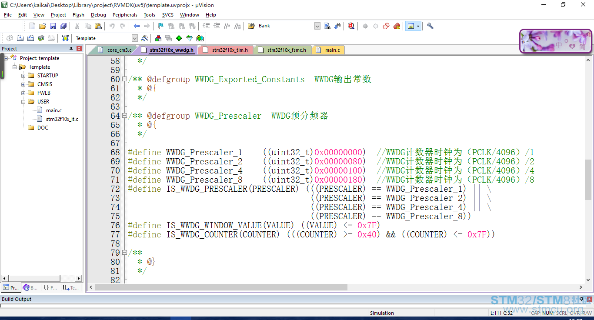Switch to the Functions tab at panel bottom
Viewport: 594px width, 320px height.
[50, 287]
